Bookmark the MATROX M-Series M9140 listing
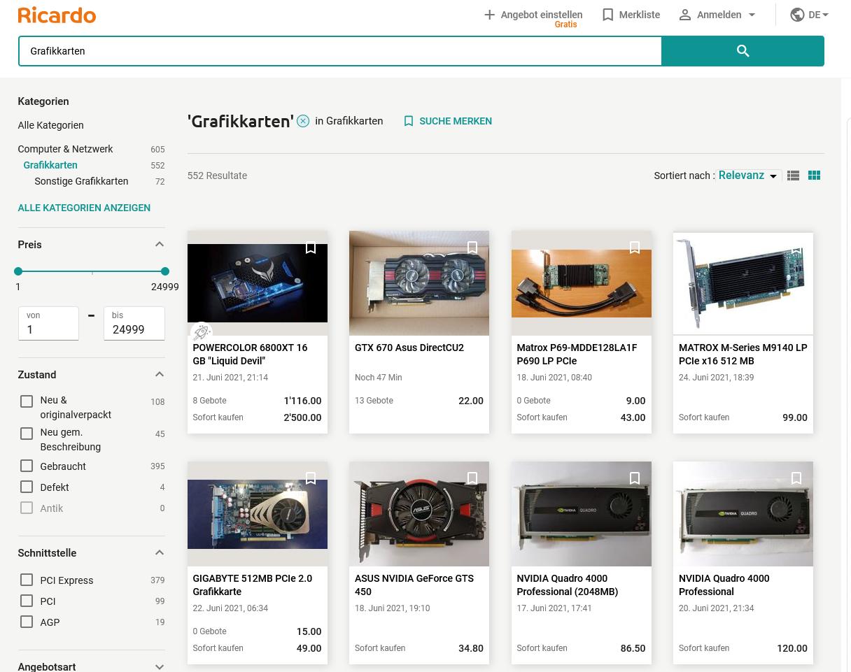851x672 pixels. (x=796, y=248)
